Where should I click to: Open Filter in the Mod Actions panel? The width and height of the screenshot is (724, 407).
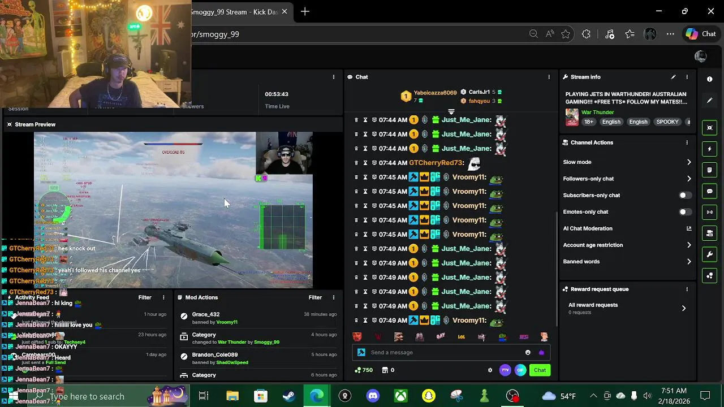(x=315, y=297)
